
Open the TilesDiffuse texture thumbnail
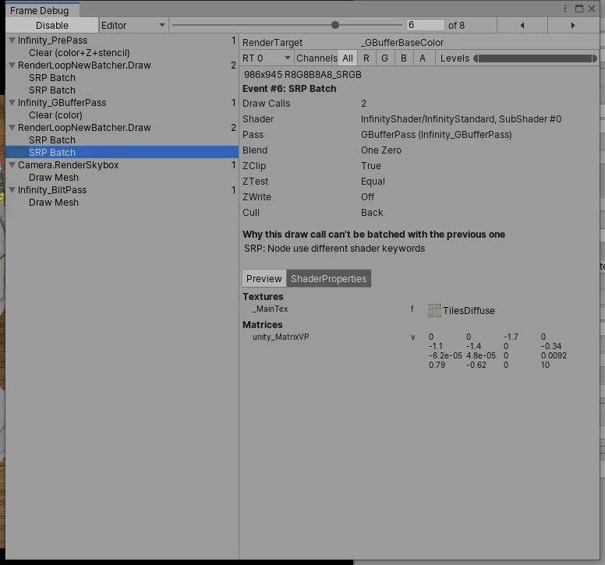coord(434,310)
